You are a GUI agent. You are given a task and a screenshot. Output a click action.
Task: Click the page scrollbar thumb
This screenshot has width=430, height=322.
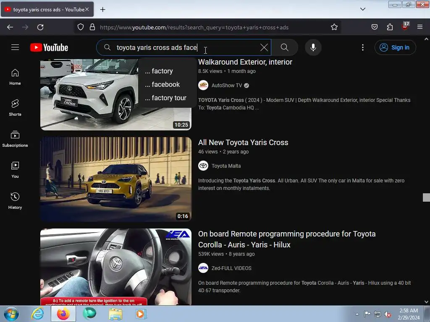[x=427, y=197]
